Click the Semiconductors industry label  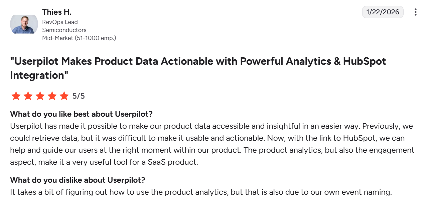[x=64, y=30]
